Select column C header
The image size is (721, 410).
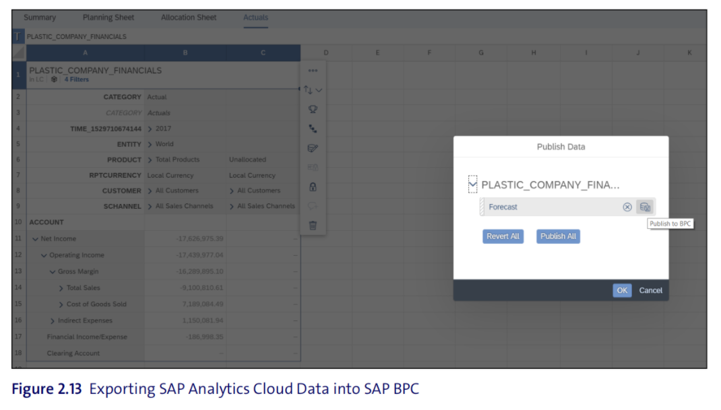(263, 53)
